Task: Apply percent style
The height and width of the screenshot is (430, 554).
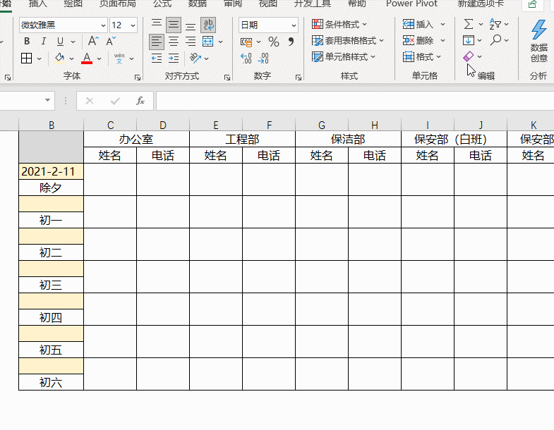Action: pyautogui.click(x=273, y=42)
